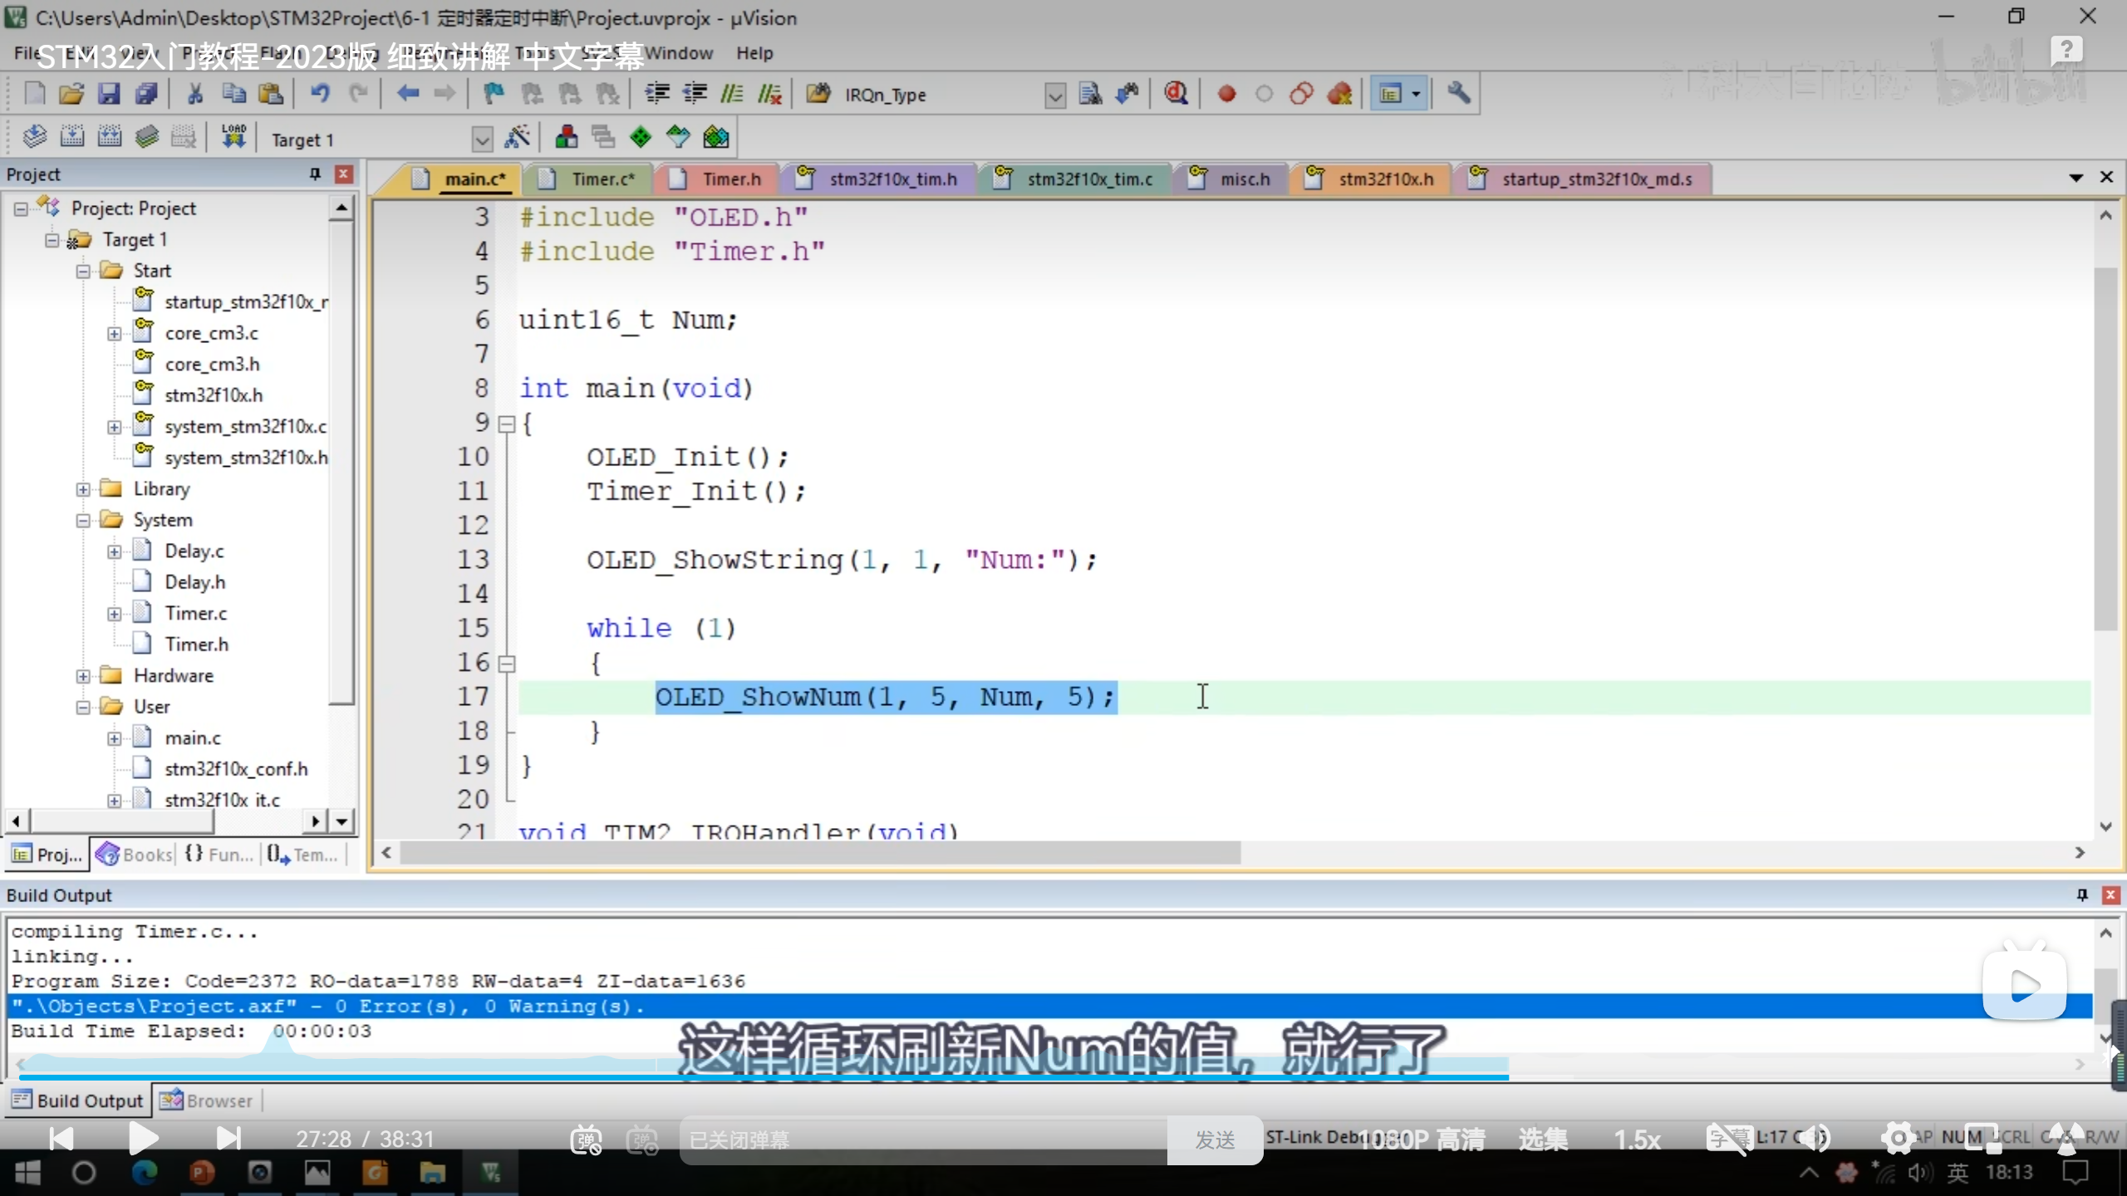Expand the Hardware folder
The height and width of the screenshot is (1196, 2127).
click(83, 676)
